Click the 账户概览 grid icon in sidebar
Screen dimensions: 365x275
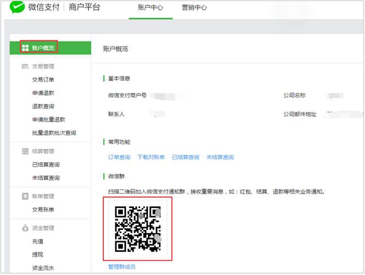[25, 48]
